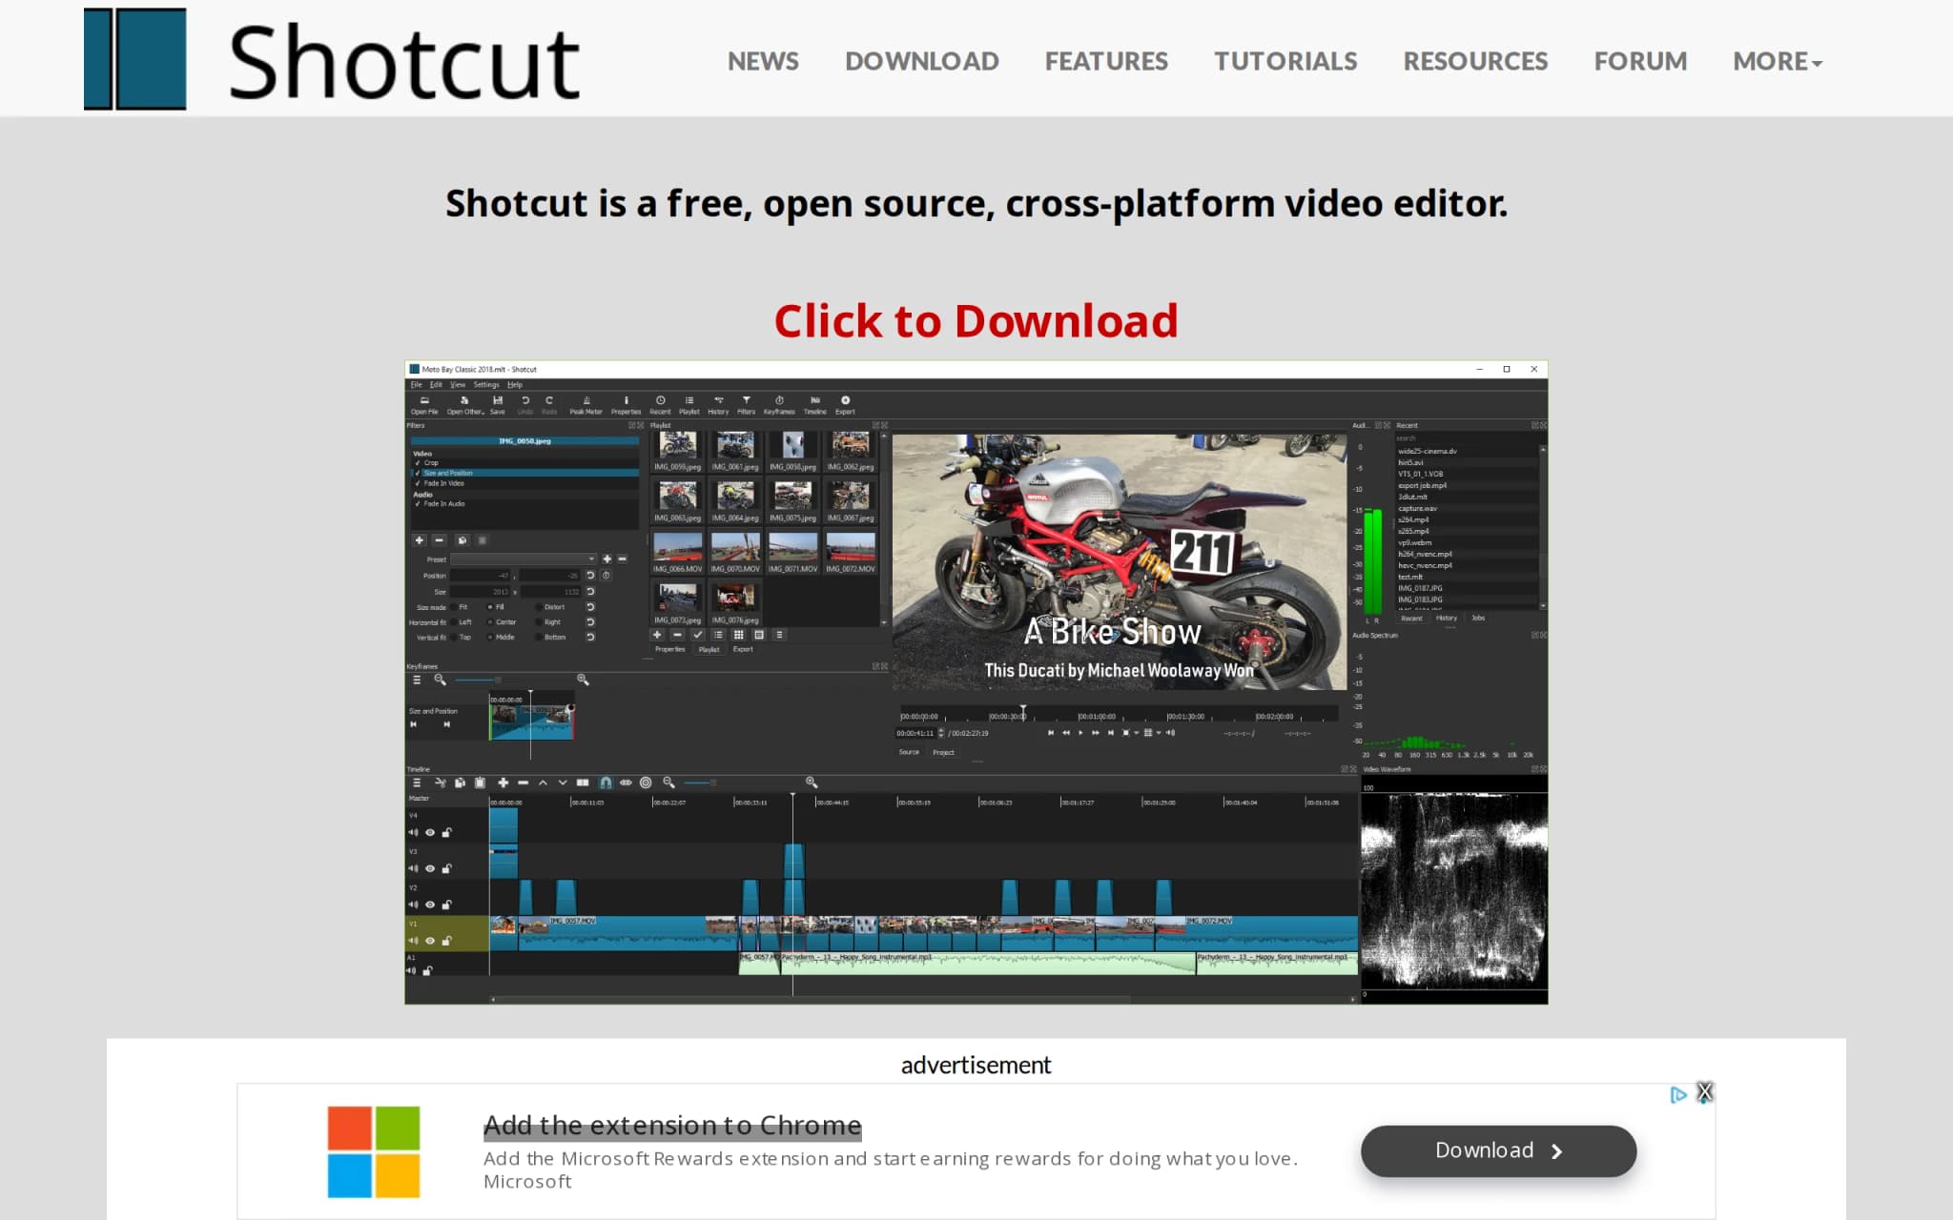The image size is (1953, 1220).
Task: Open the NEWS page
Action: click(x=763, y=61)
